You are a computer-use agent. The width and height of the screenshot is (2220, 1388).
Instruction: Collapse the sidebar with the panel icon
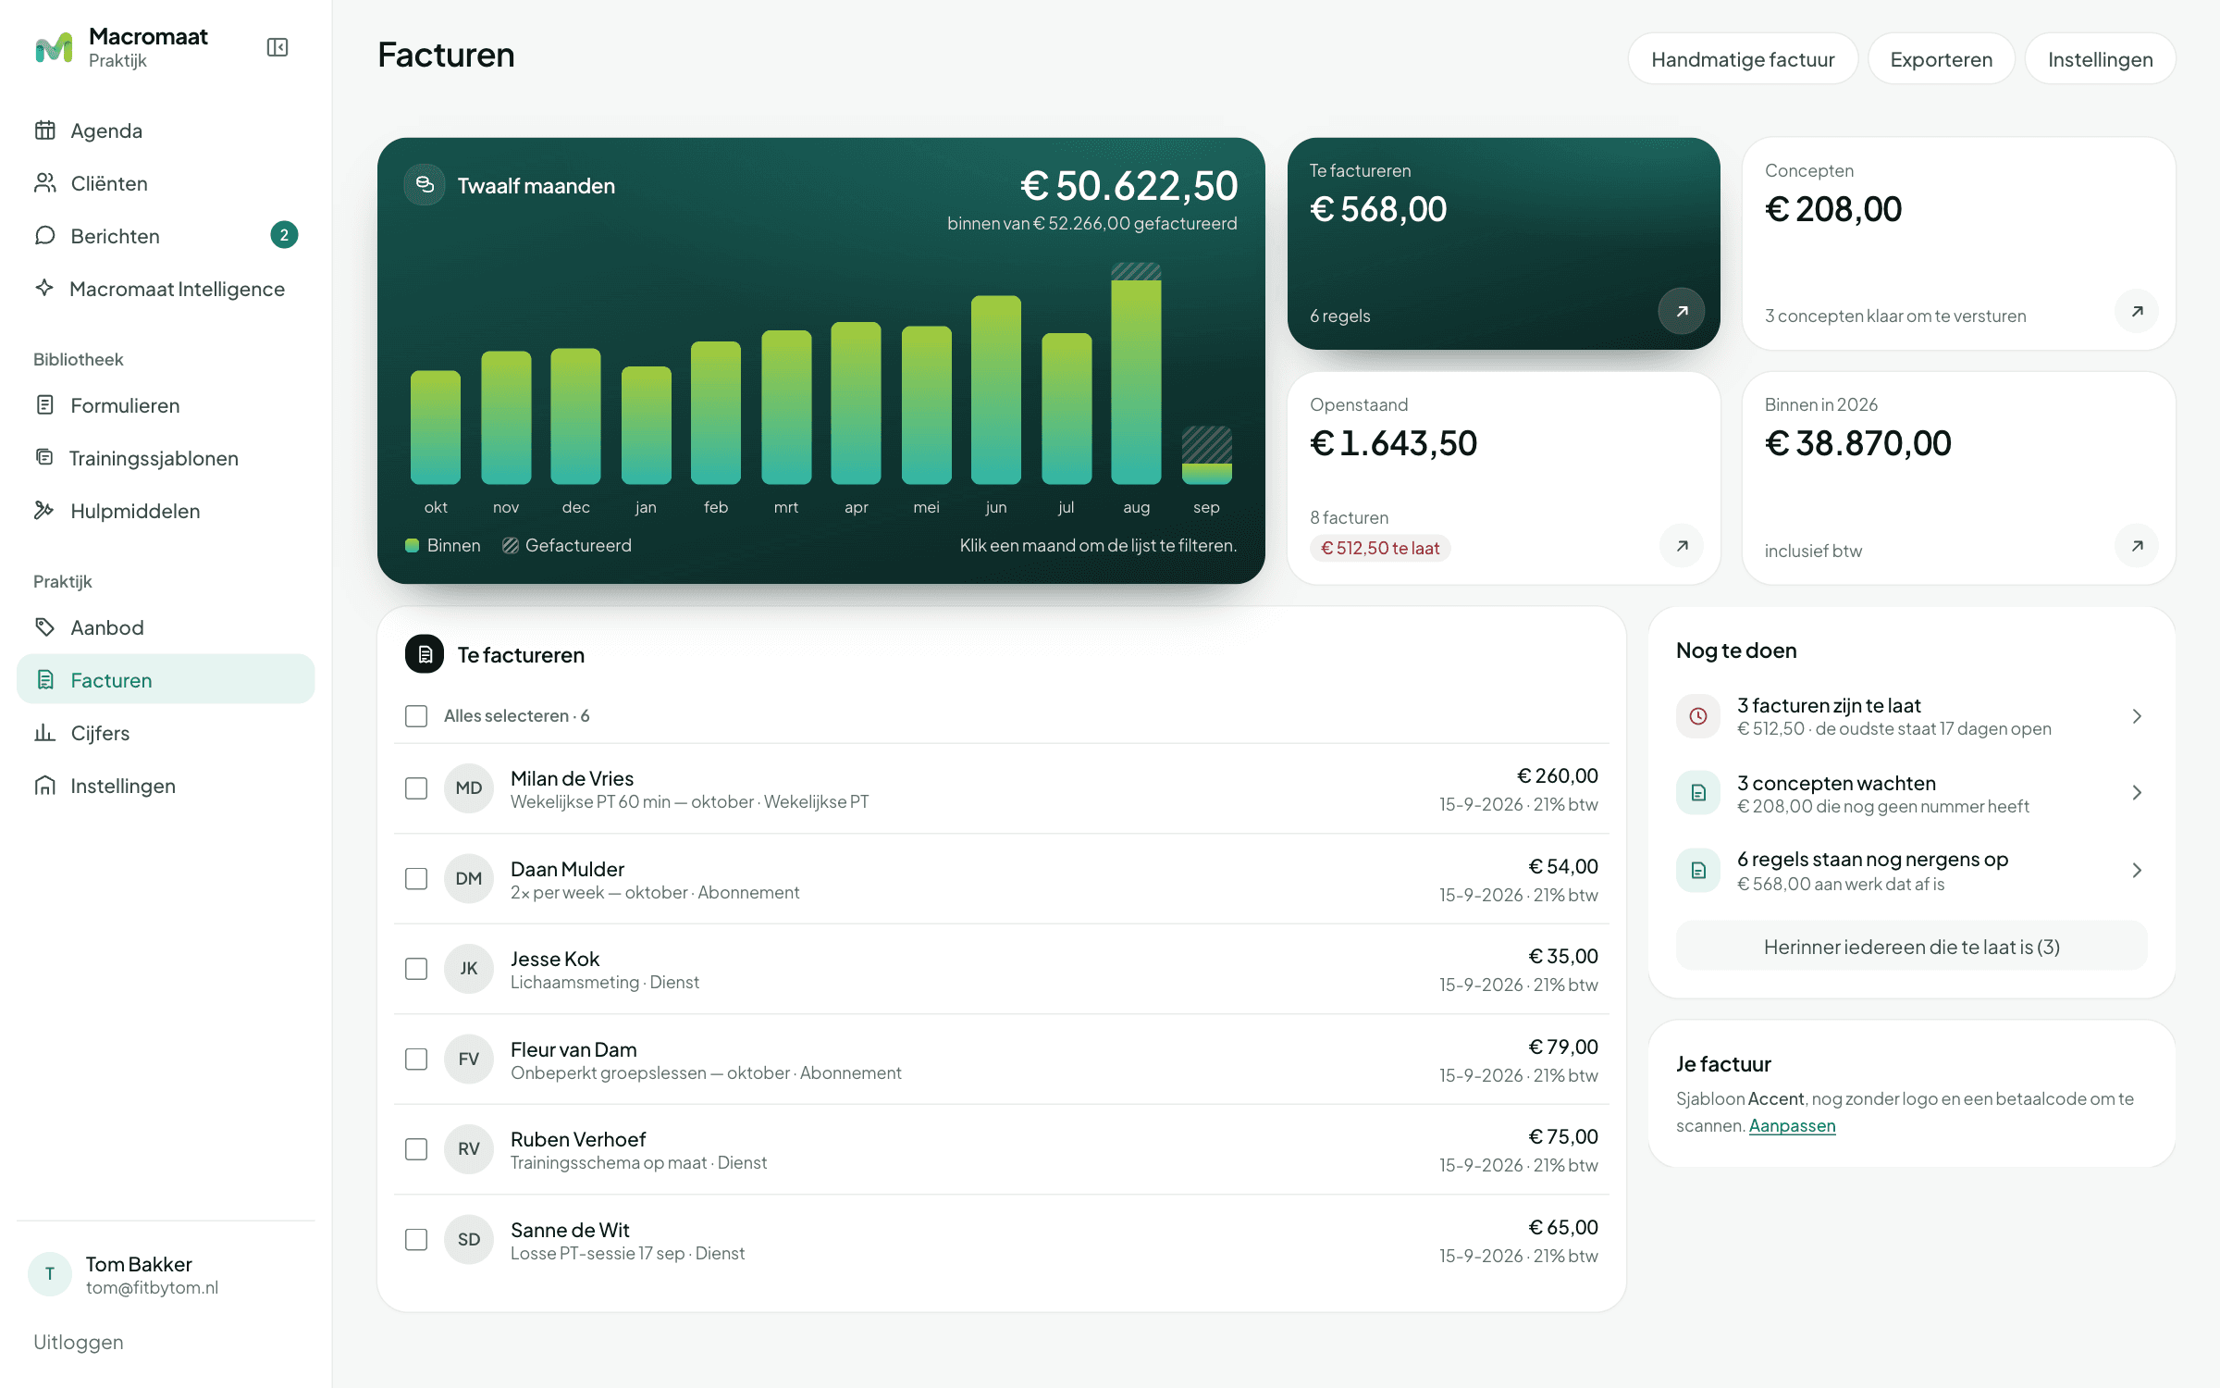coord(277,47)
